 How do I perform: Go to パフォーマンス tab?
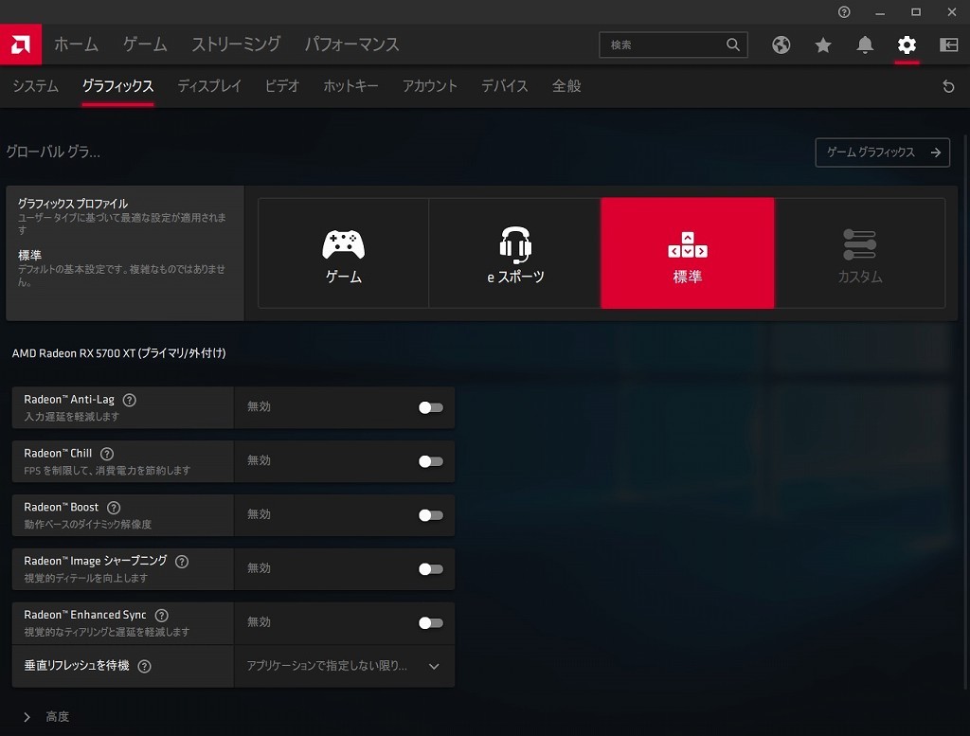tap(351, 45)
